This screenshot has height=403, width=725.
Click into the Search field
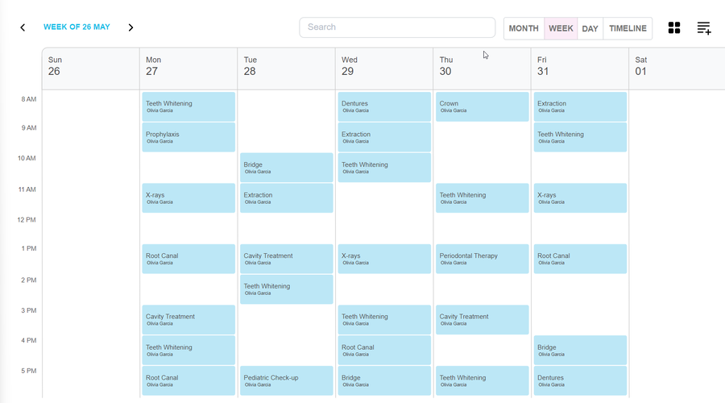(397, 27)
